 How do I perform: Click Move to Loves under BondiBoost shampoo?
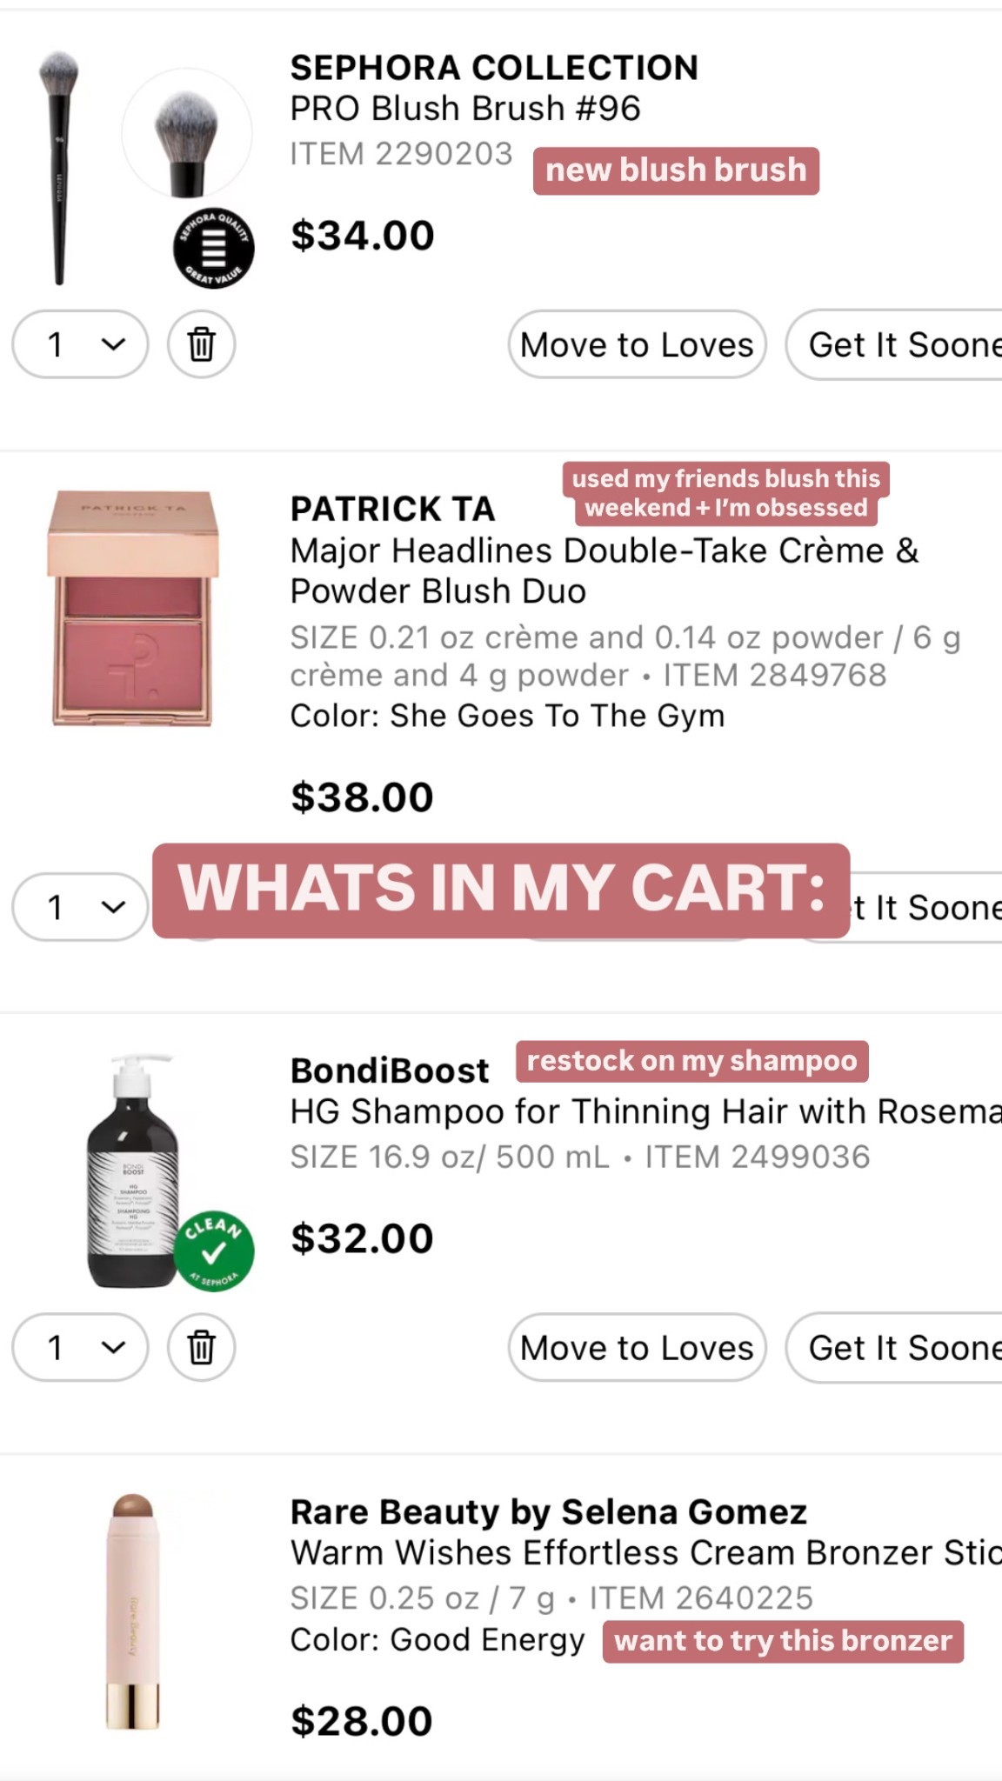[636, 1347]
